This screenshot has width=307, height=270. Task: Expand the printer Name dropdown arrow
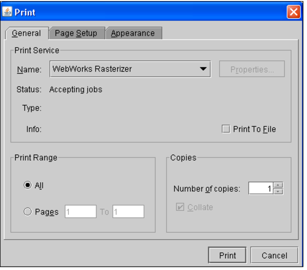(x=203, y=69)
